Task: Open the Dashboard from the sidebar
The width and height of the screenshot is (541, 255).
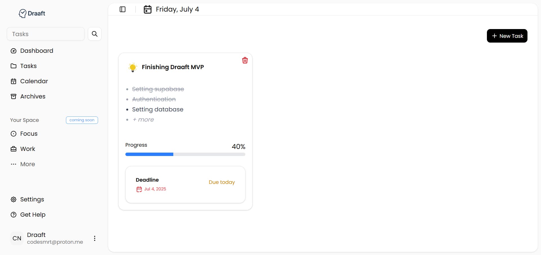Action: pos(32,51)
